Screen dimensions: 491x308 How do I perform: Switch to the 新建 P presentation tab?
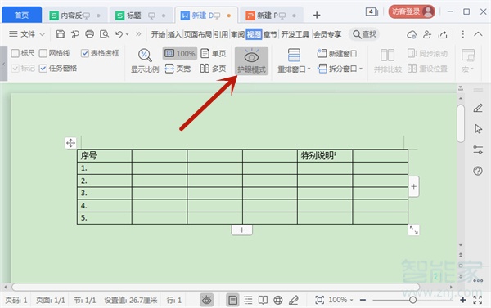[x=271, y=16]
